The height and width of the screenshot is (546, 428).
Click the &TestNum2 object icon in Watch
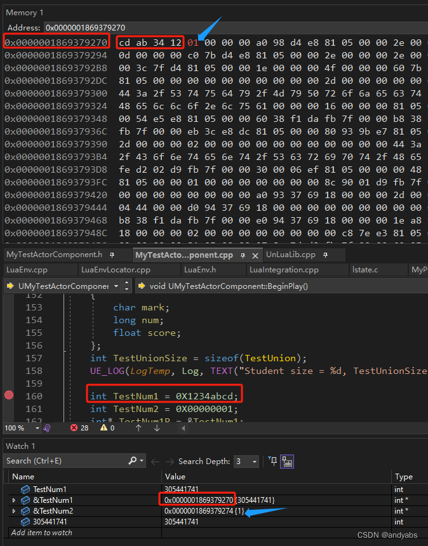click(x=25, y=511)
